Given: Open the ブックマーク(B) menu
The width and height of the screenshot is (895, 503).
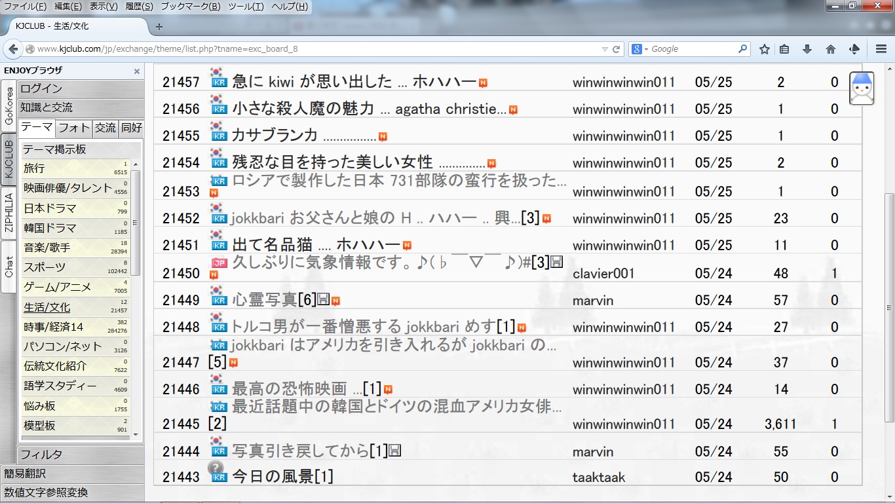Looking at the screenshot, I should click(x=190, y=7).
